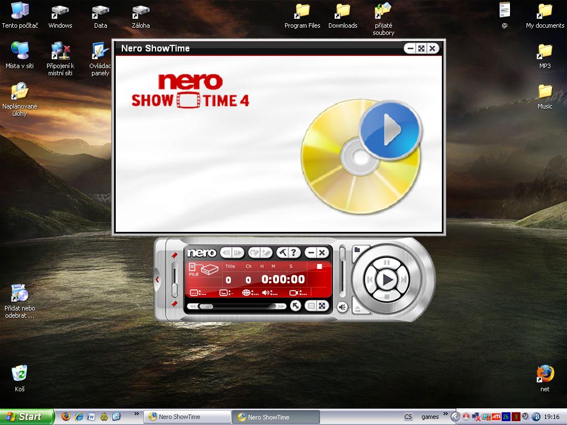
Task: Click the closed caption indicator in the display
Action: 226,293
